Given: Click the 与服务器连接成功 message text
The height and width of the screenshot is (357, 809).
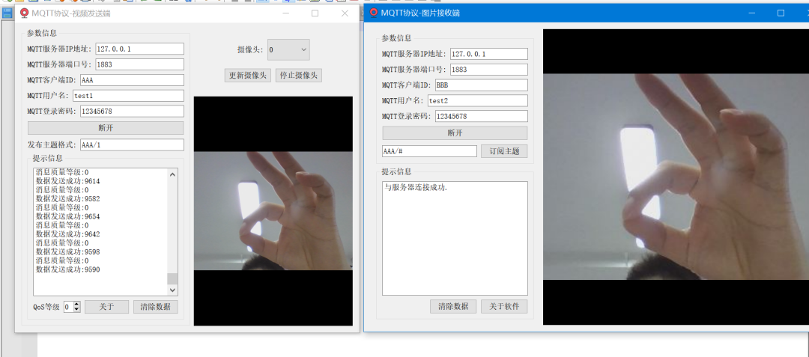Looking at the screenshot, I should pos(416,188).
